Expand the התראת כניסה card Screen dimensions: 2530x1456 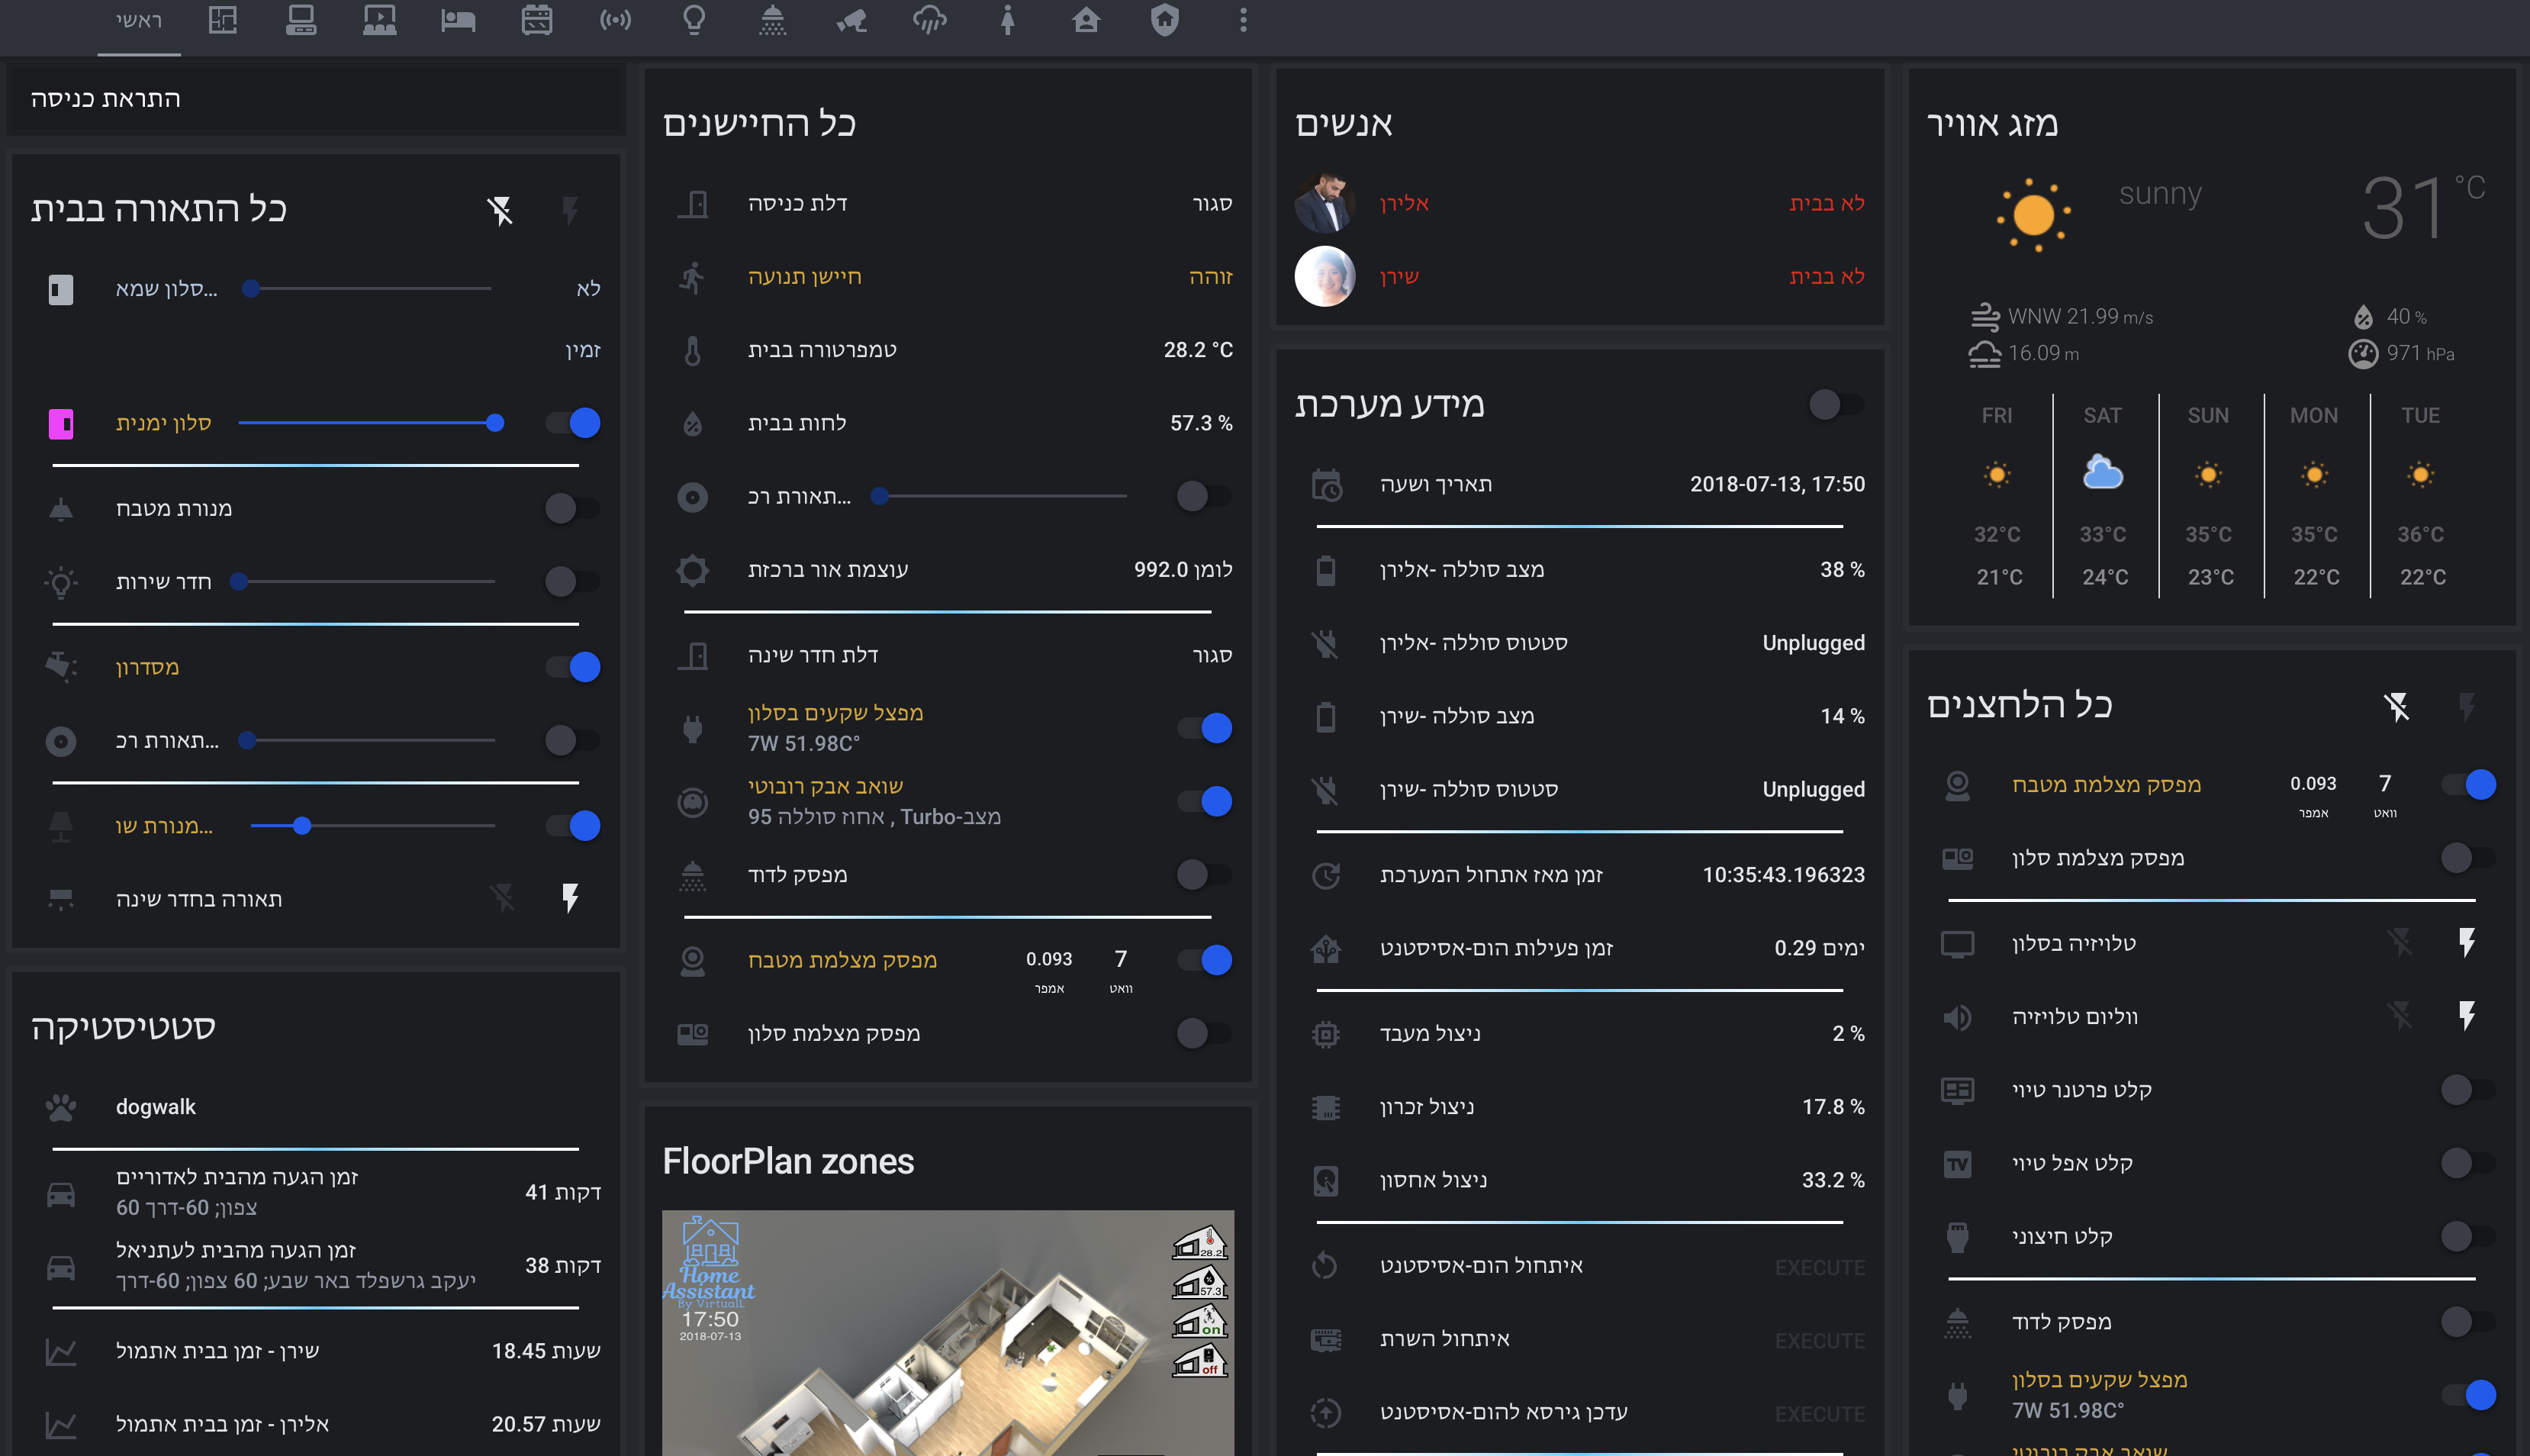tap(106, 98)
